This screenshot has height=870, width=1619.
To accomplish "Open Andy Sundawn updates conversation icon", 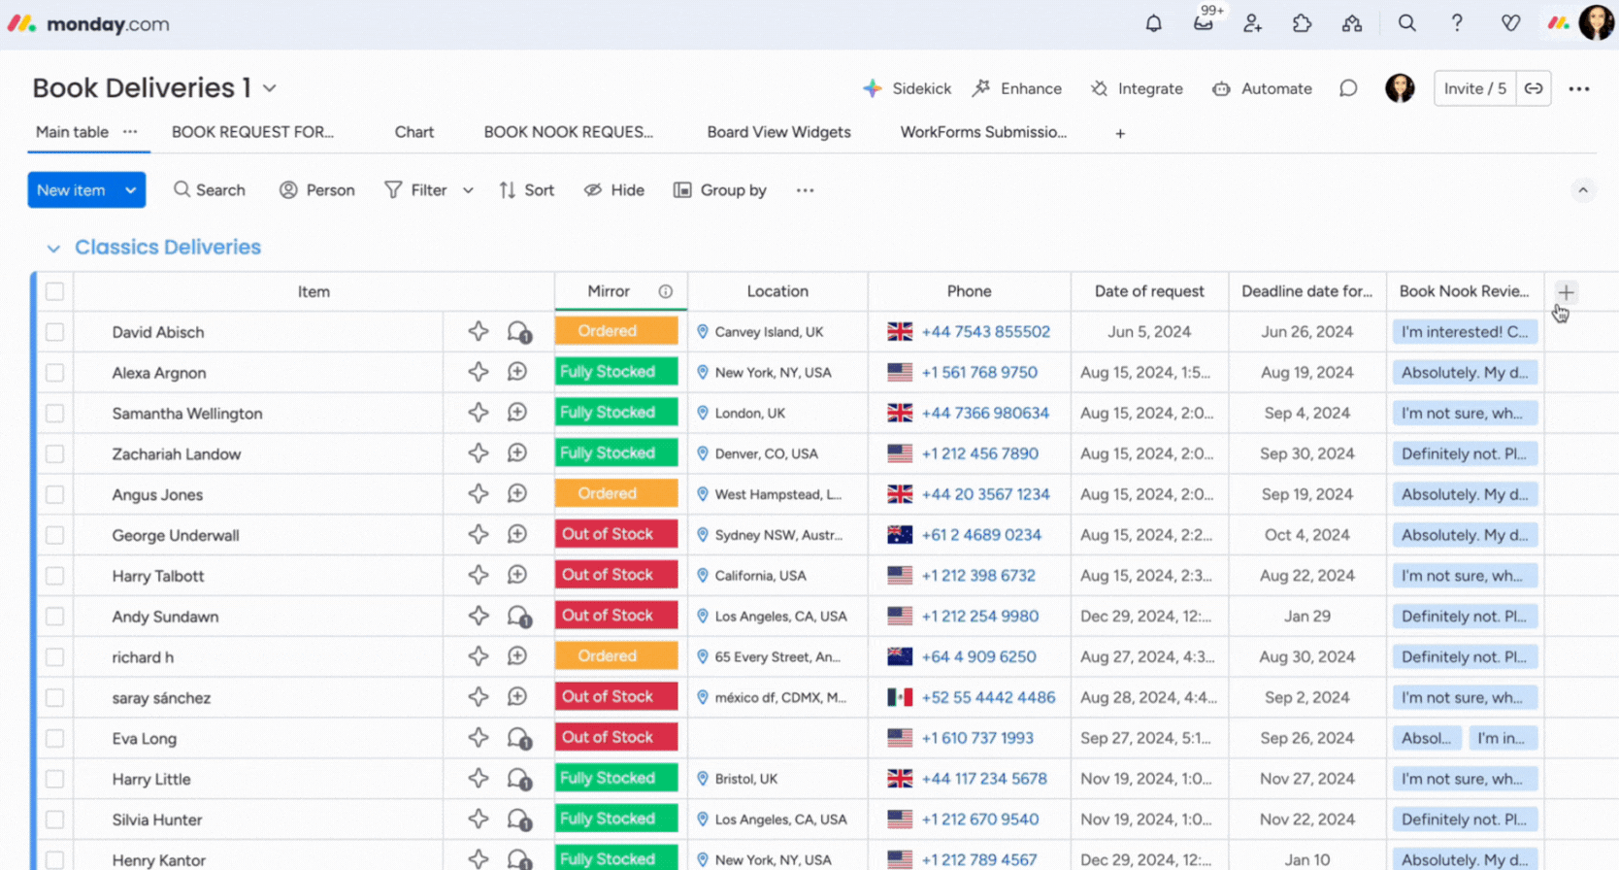I will point(519,617).
